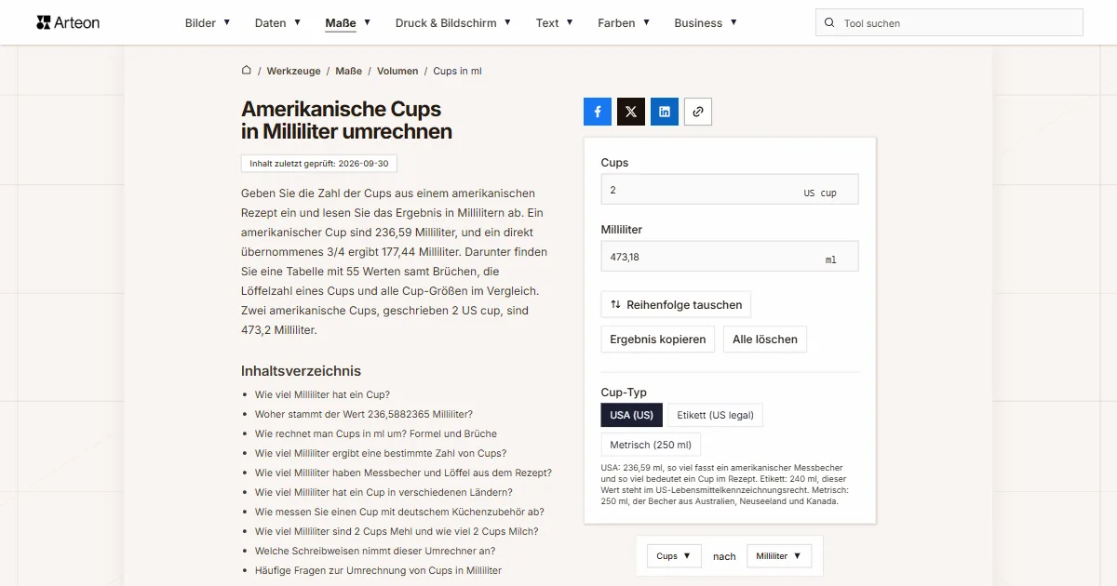
Task: Share page on LinkedIn
Action: [665, 112]
